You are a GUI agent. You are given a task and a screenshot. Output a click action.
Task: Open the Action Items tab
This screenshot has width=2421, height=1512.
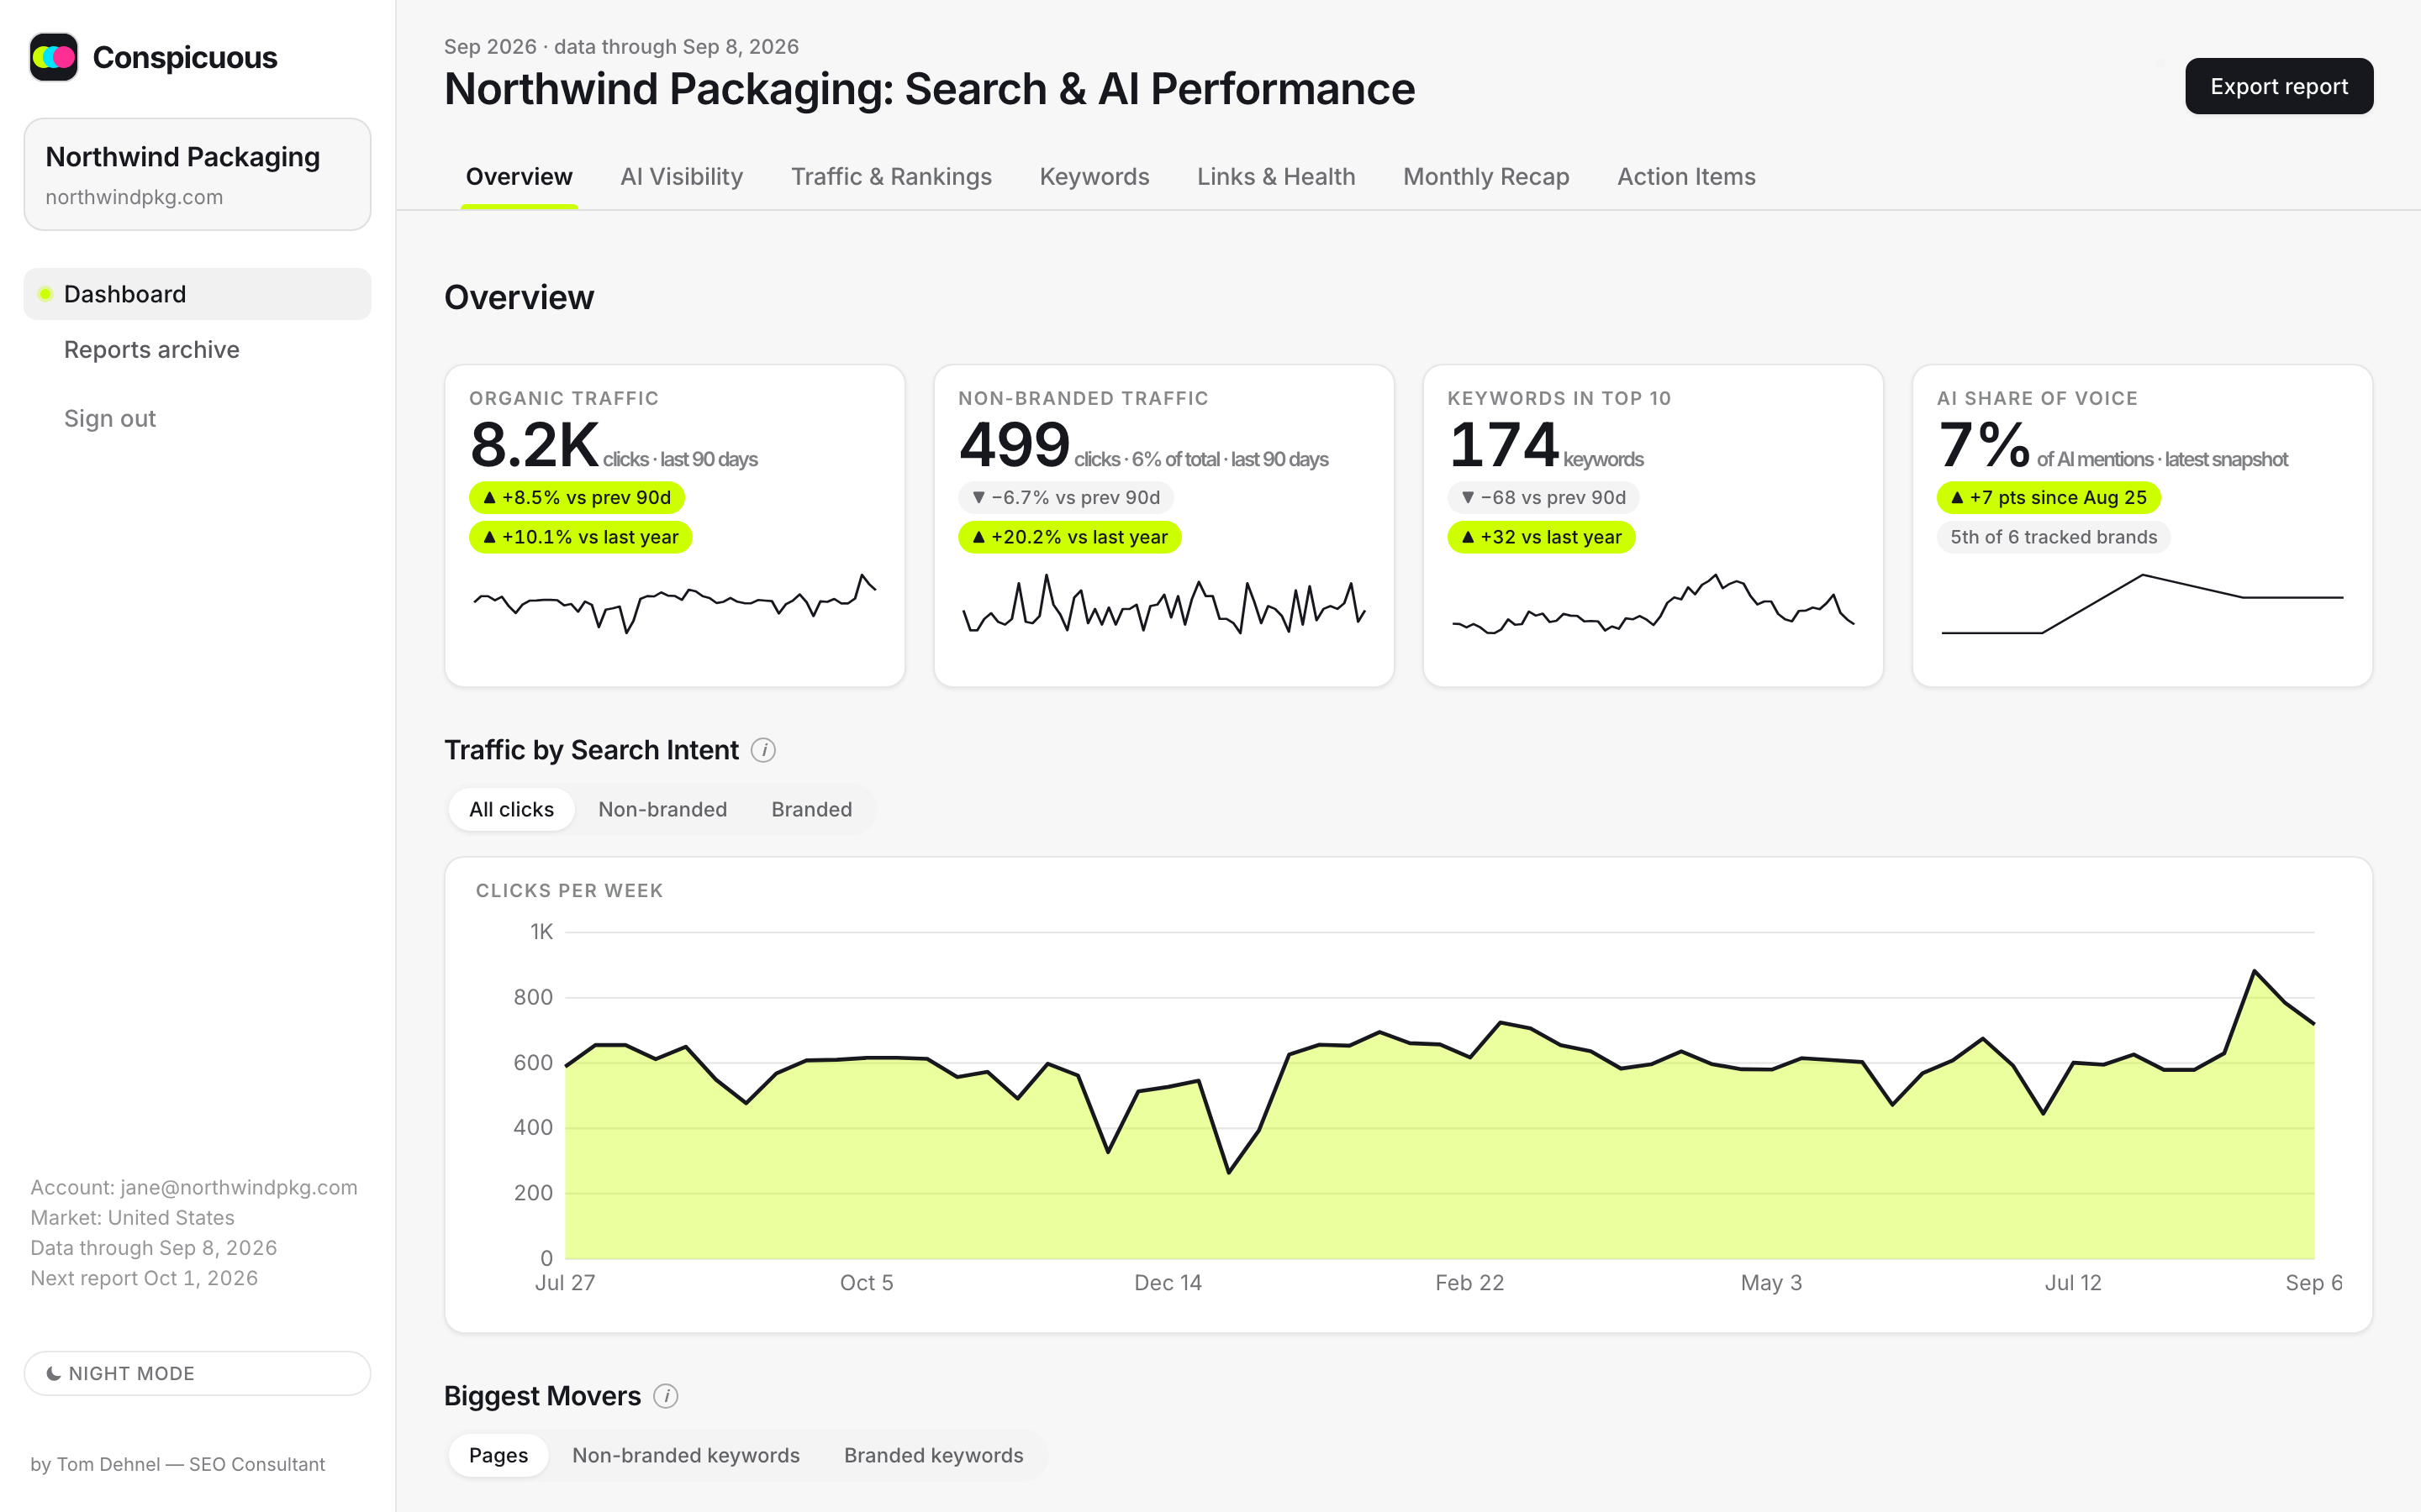1686,177
